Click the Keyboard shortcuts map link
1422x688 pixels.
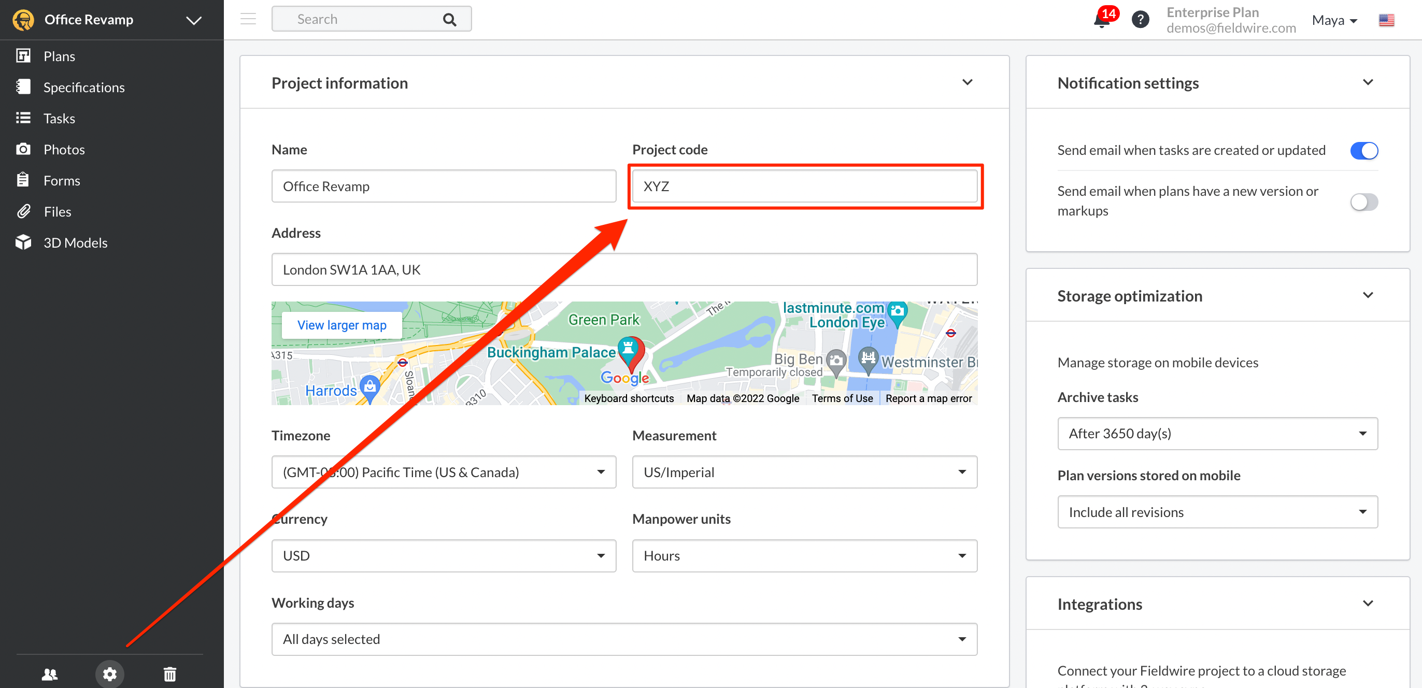[629, 398]
